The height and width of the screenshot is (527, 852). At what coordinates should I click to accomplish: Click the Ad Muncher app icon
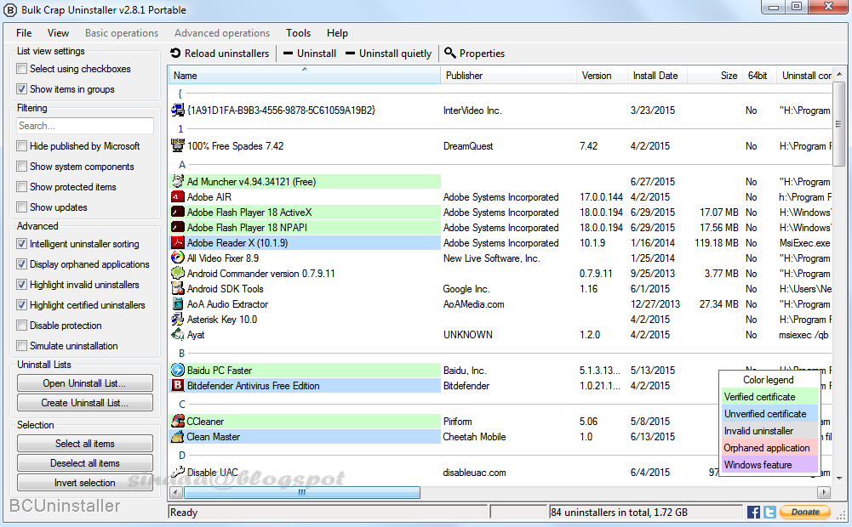pyautogui.click(x=178, y=181)
